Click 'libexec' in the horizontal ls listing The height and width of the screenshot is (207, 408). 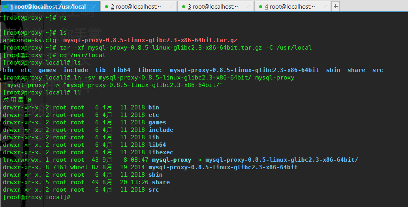tap(150, 70)
